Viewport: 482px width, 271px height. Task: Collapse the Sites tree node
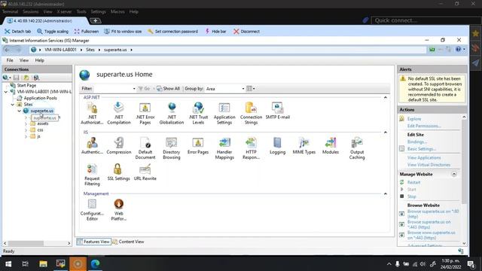pos(13,105)
